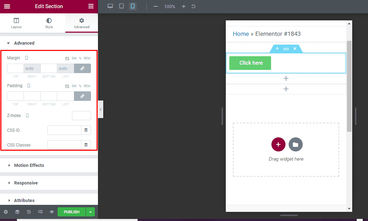Open the Home breadcrumb link
The height and width of the screenshot is (221, 368).
[241, 34]
